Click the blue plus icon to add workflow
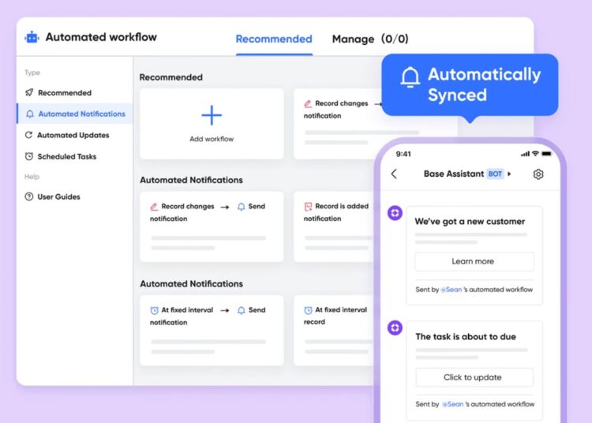 [212, 115]
